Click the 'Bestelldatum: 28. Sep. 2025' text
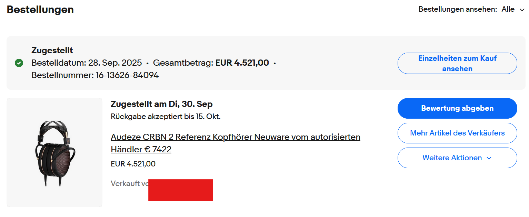Image resolution: width=529 pixels, height=217 pixels. [x=87, y=63]
